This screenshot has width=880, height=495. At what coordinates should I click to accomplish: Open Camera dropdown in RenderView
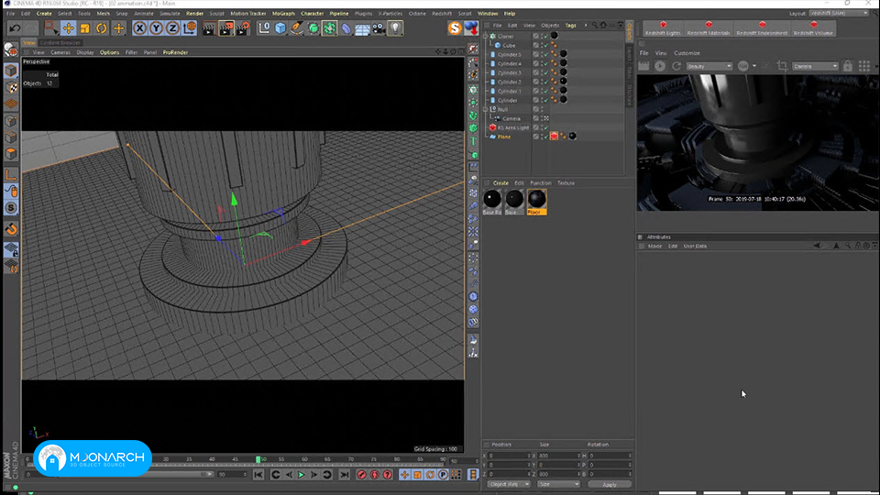[x=816, y=66]
